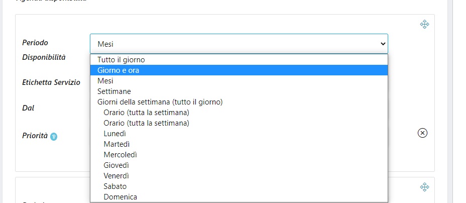Collapse the Periodo dropdown showing Mesi
Viewport: 466px width, 203px height.
click(x=239, y=44)
